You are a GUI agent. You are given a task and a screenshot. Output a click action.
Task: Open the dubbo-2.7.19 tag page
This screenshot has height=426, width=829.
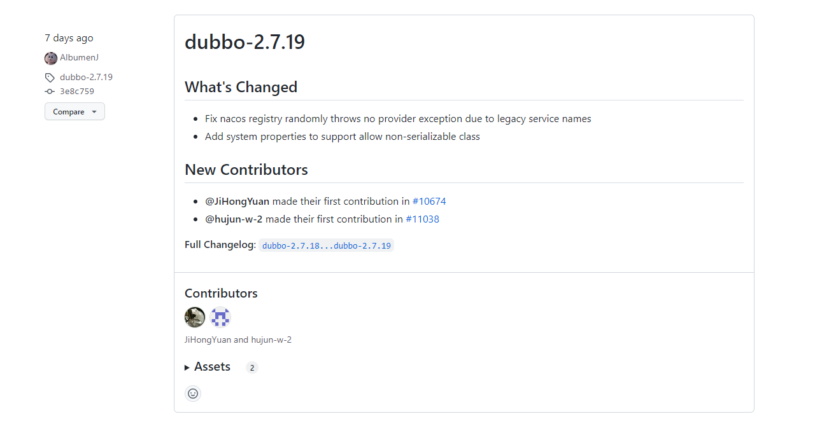coord(86,77)
